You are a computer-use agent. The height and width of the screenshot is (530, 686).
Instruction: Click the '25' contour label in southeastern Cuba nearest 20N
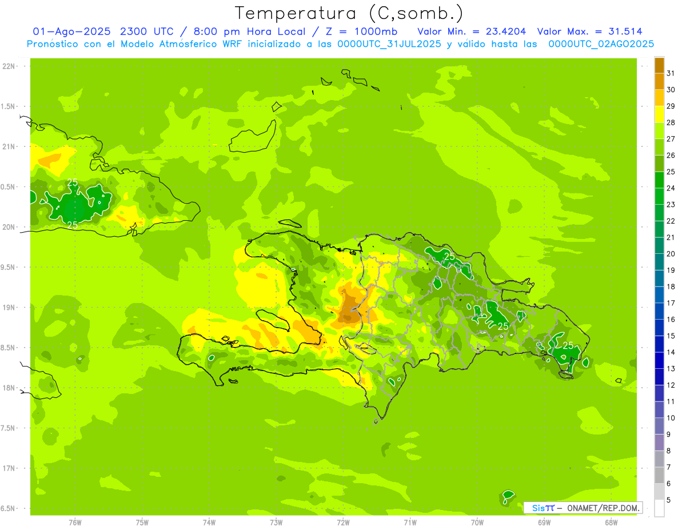73,225
